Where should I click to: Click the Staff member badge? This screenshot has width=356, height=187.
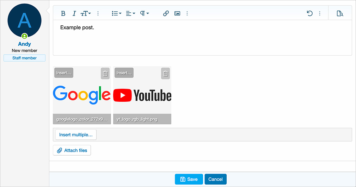pos(25,58)
